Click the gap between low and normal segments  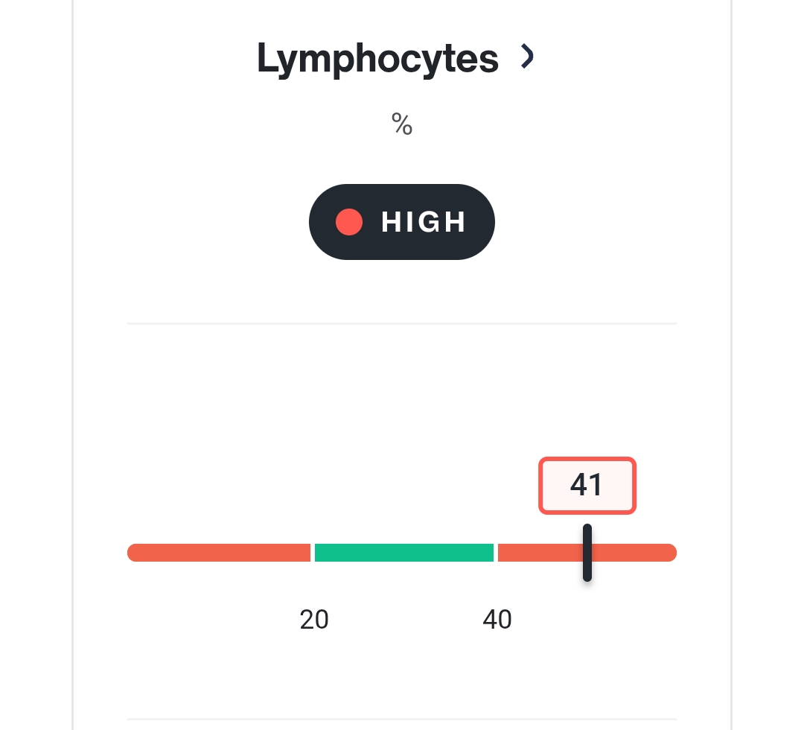pos(313,553)
